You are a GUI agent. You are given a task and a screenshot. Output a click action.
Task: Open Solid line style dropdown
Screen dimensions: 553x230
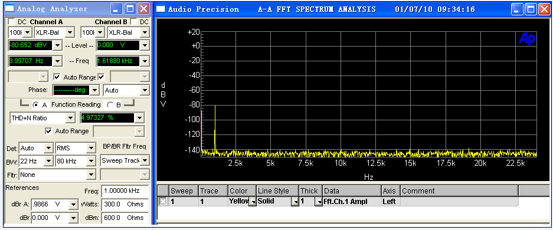[x=295, y=202]
